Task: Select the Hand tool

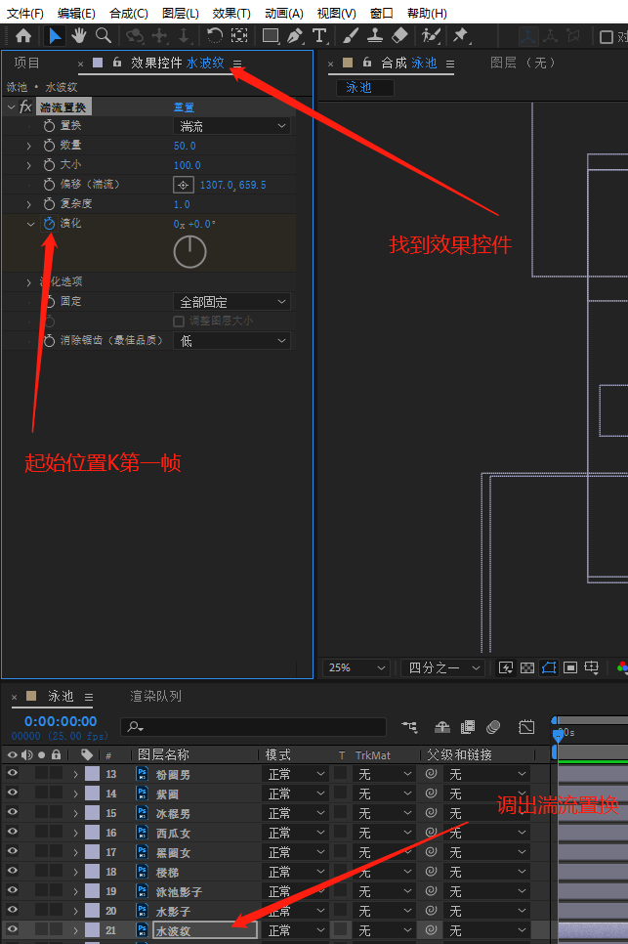Action: click(x=79, y=36)
